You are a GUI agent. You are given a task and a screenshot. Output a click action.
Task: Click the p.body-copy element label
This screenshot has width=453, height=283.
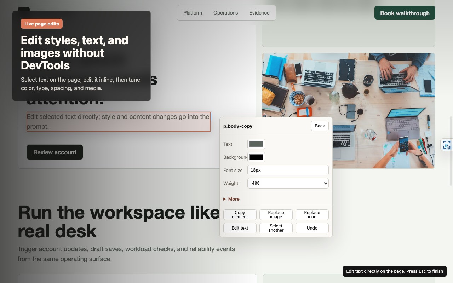(238, 126)
